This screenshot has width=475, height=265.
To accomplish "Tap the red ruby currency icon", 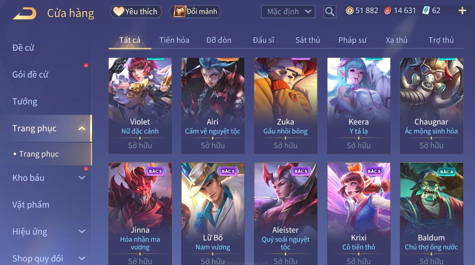I will pyautogui.click(x=388, y=11).
